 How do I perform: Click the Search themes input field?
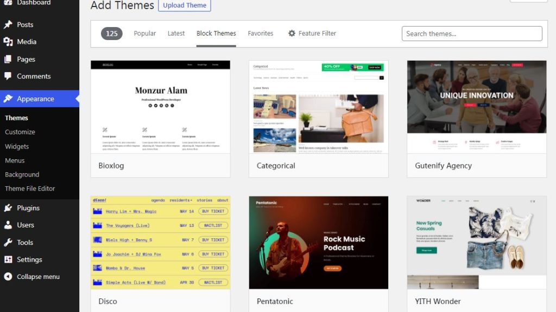(x=472, y=34)
